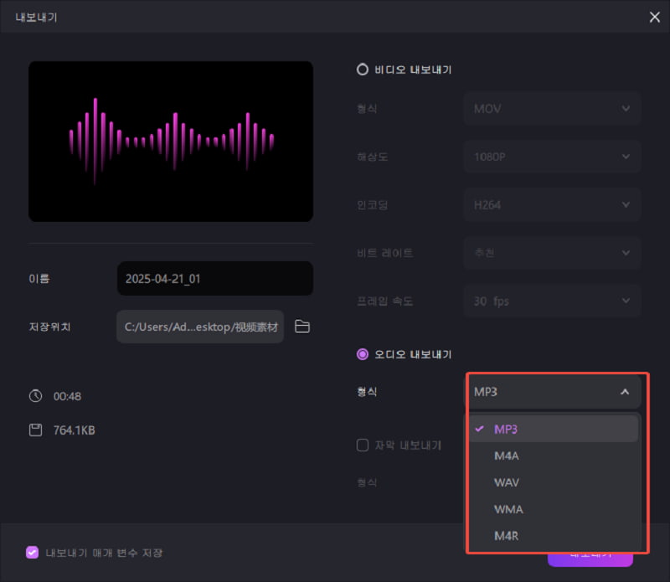Screen dimensions: 670x582
Task: Open the MOV video format dropdown
Action: click(553, 109)
